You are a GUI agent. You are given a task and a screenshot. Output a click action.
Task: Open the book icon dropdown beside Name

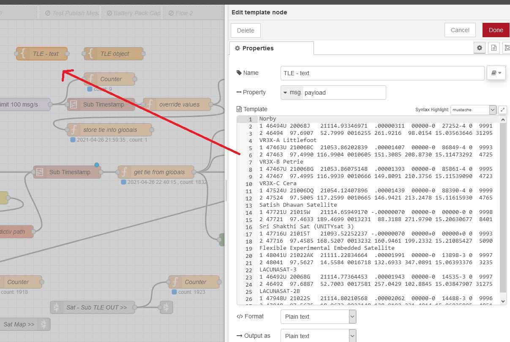[496, 73]
